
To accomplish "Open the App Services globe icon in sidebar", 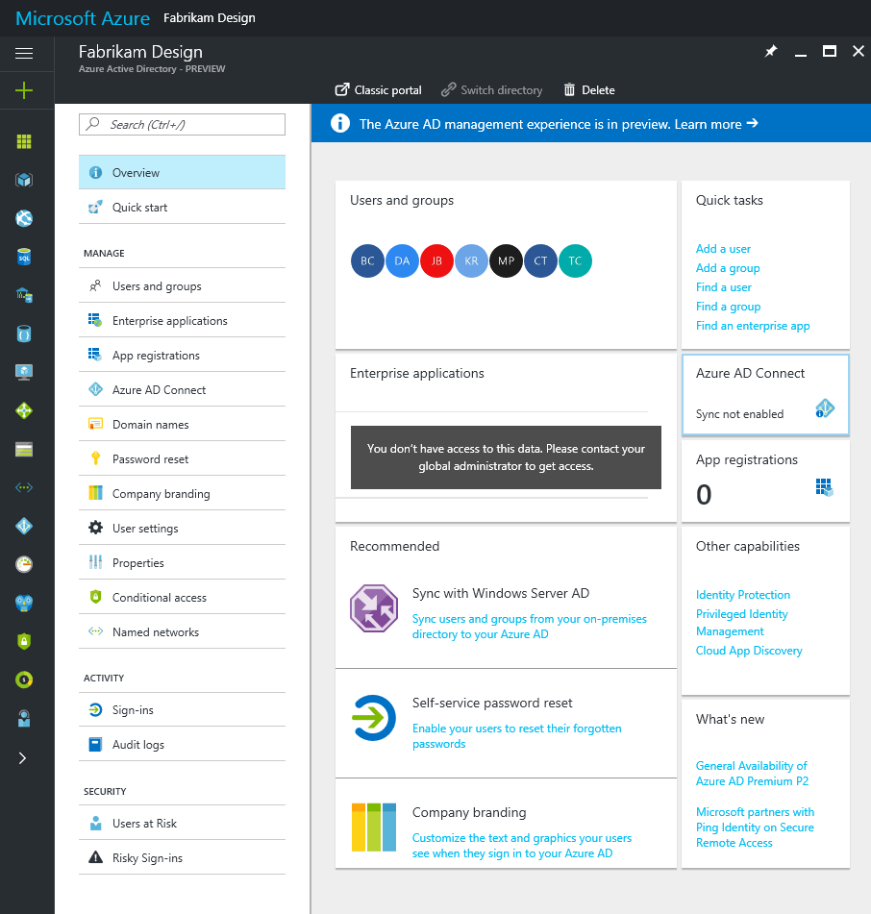I will 24,218.
